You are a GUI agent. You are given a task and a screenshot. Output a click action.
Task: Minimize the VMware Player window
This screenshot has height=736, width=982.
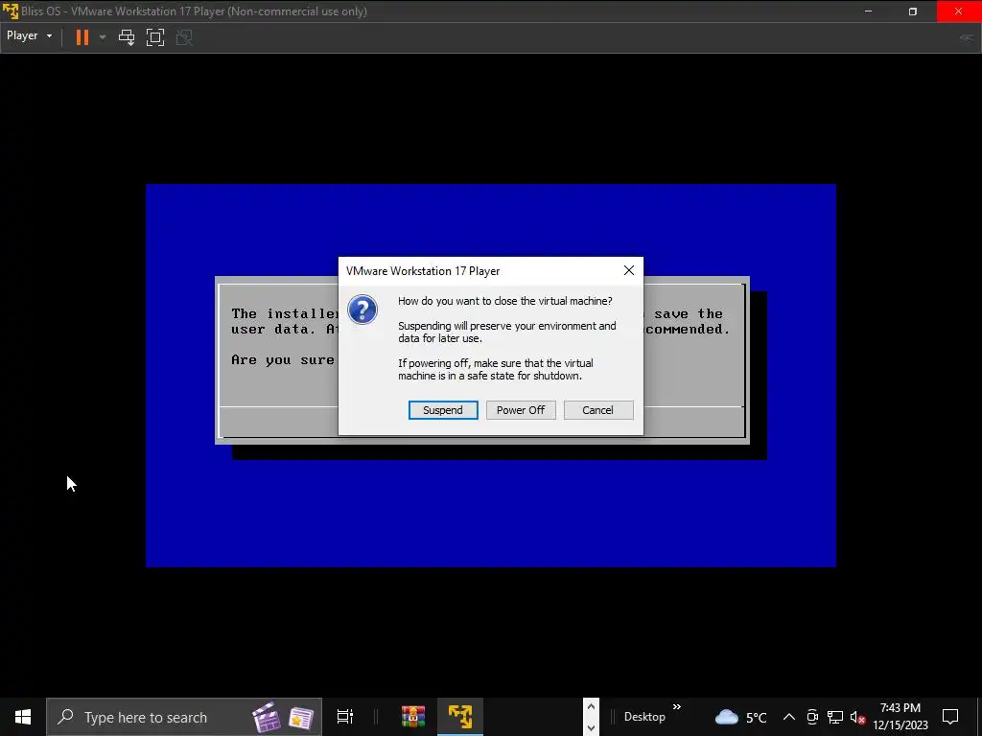869,11
